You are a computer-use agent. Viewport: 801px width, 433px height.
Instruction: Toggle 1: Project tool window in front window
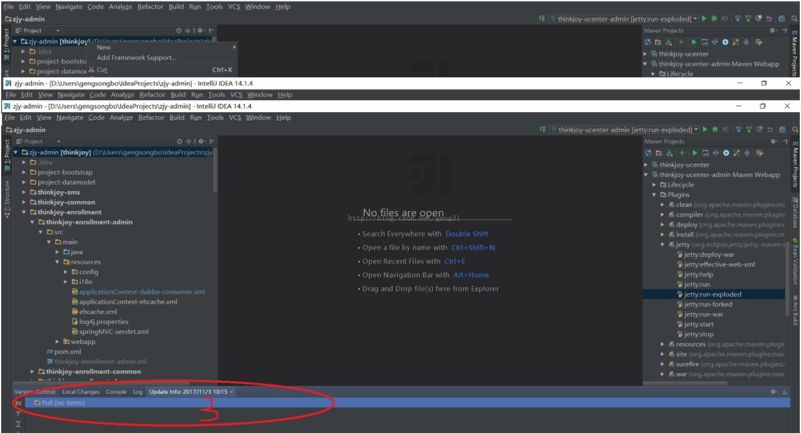[x=7, y=154]
